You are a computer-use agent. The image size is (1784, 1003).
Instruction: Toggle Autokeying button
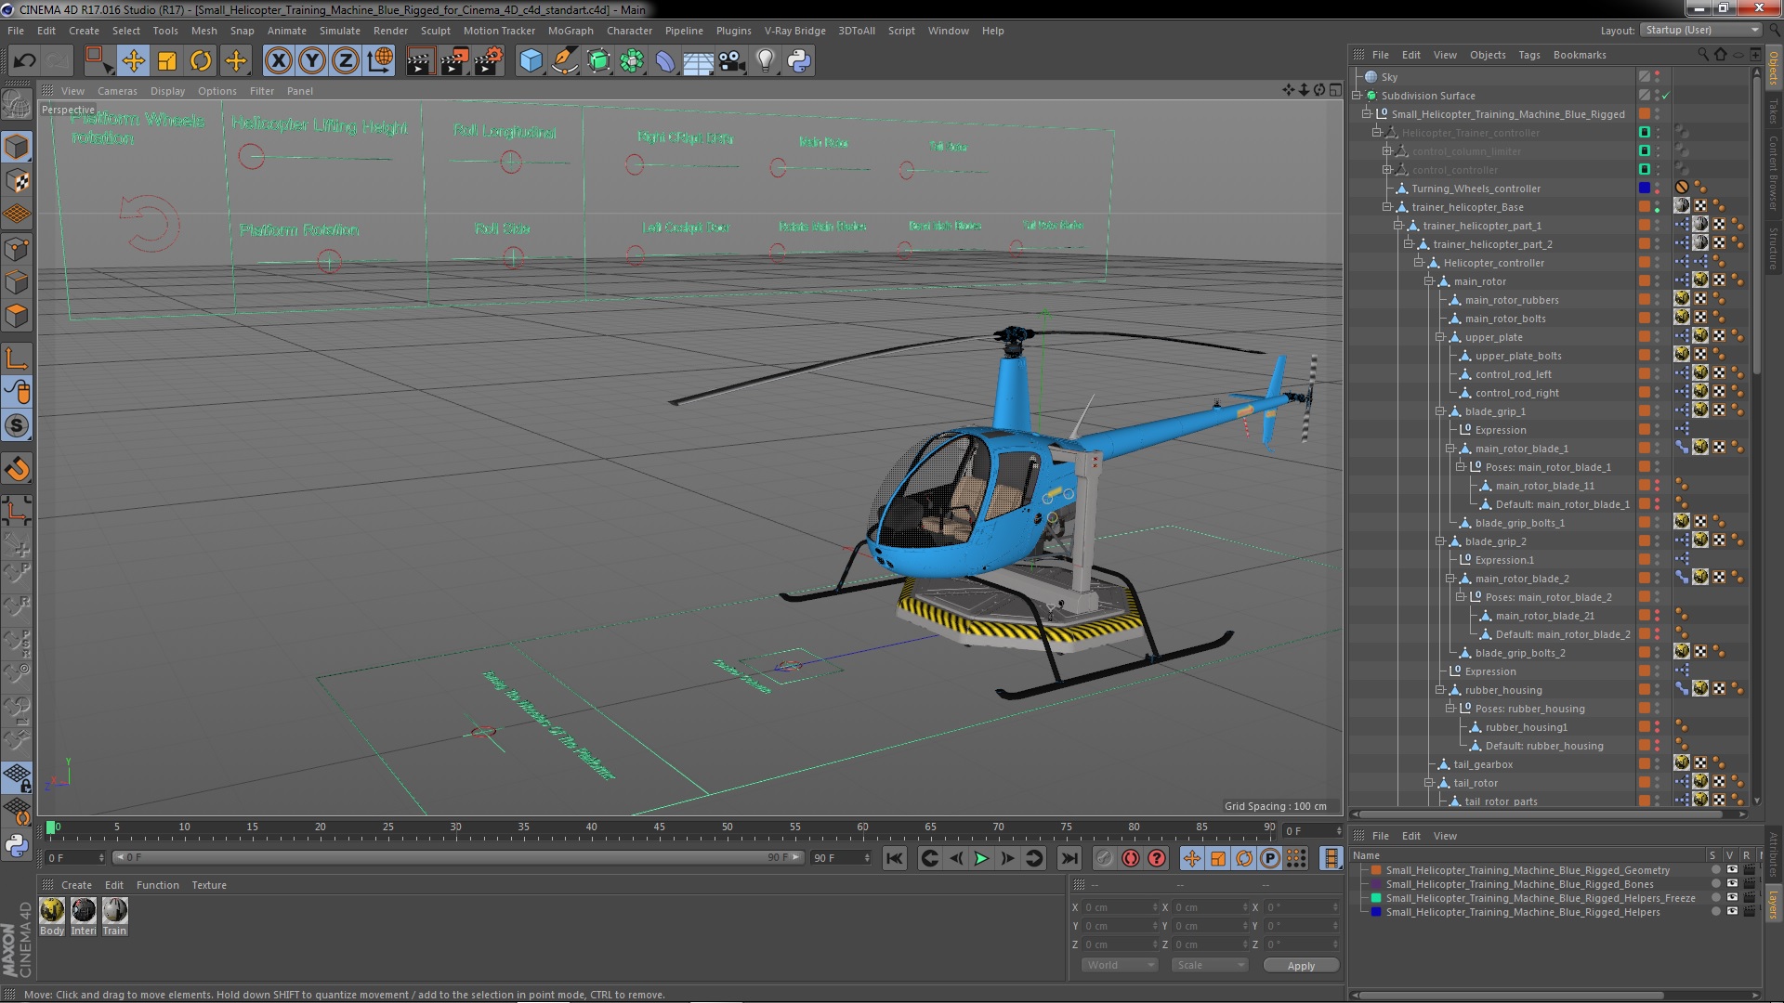pyautogui.click(x=1130, y=858)
